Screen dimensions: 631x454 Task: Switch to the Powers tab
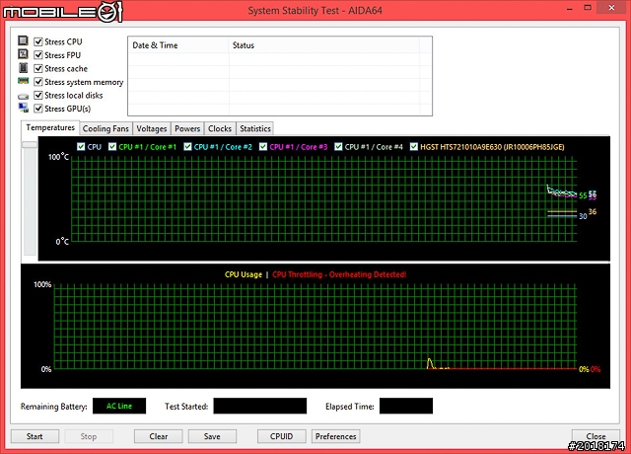(x=187, y=128)
